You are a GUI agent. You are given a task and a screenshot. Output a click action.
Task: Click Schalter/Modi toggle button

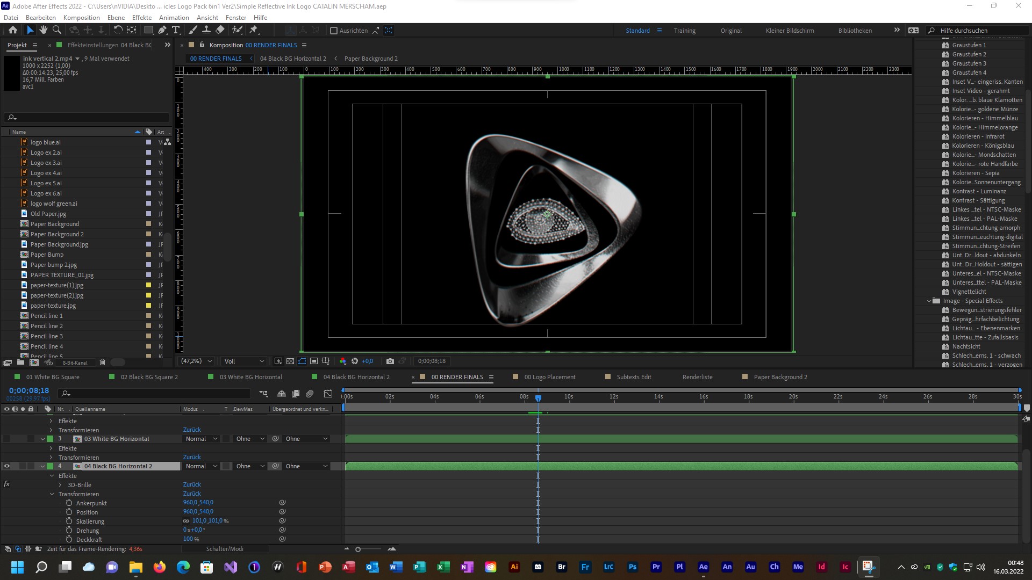[225, 549]
